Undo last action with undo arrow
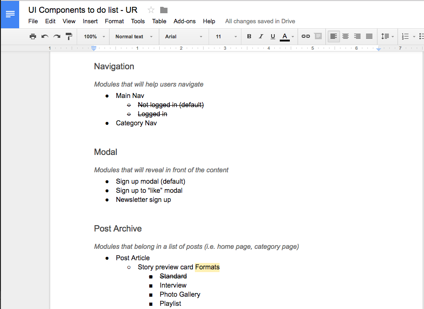 click(x=45, y=36)
